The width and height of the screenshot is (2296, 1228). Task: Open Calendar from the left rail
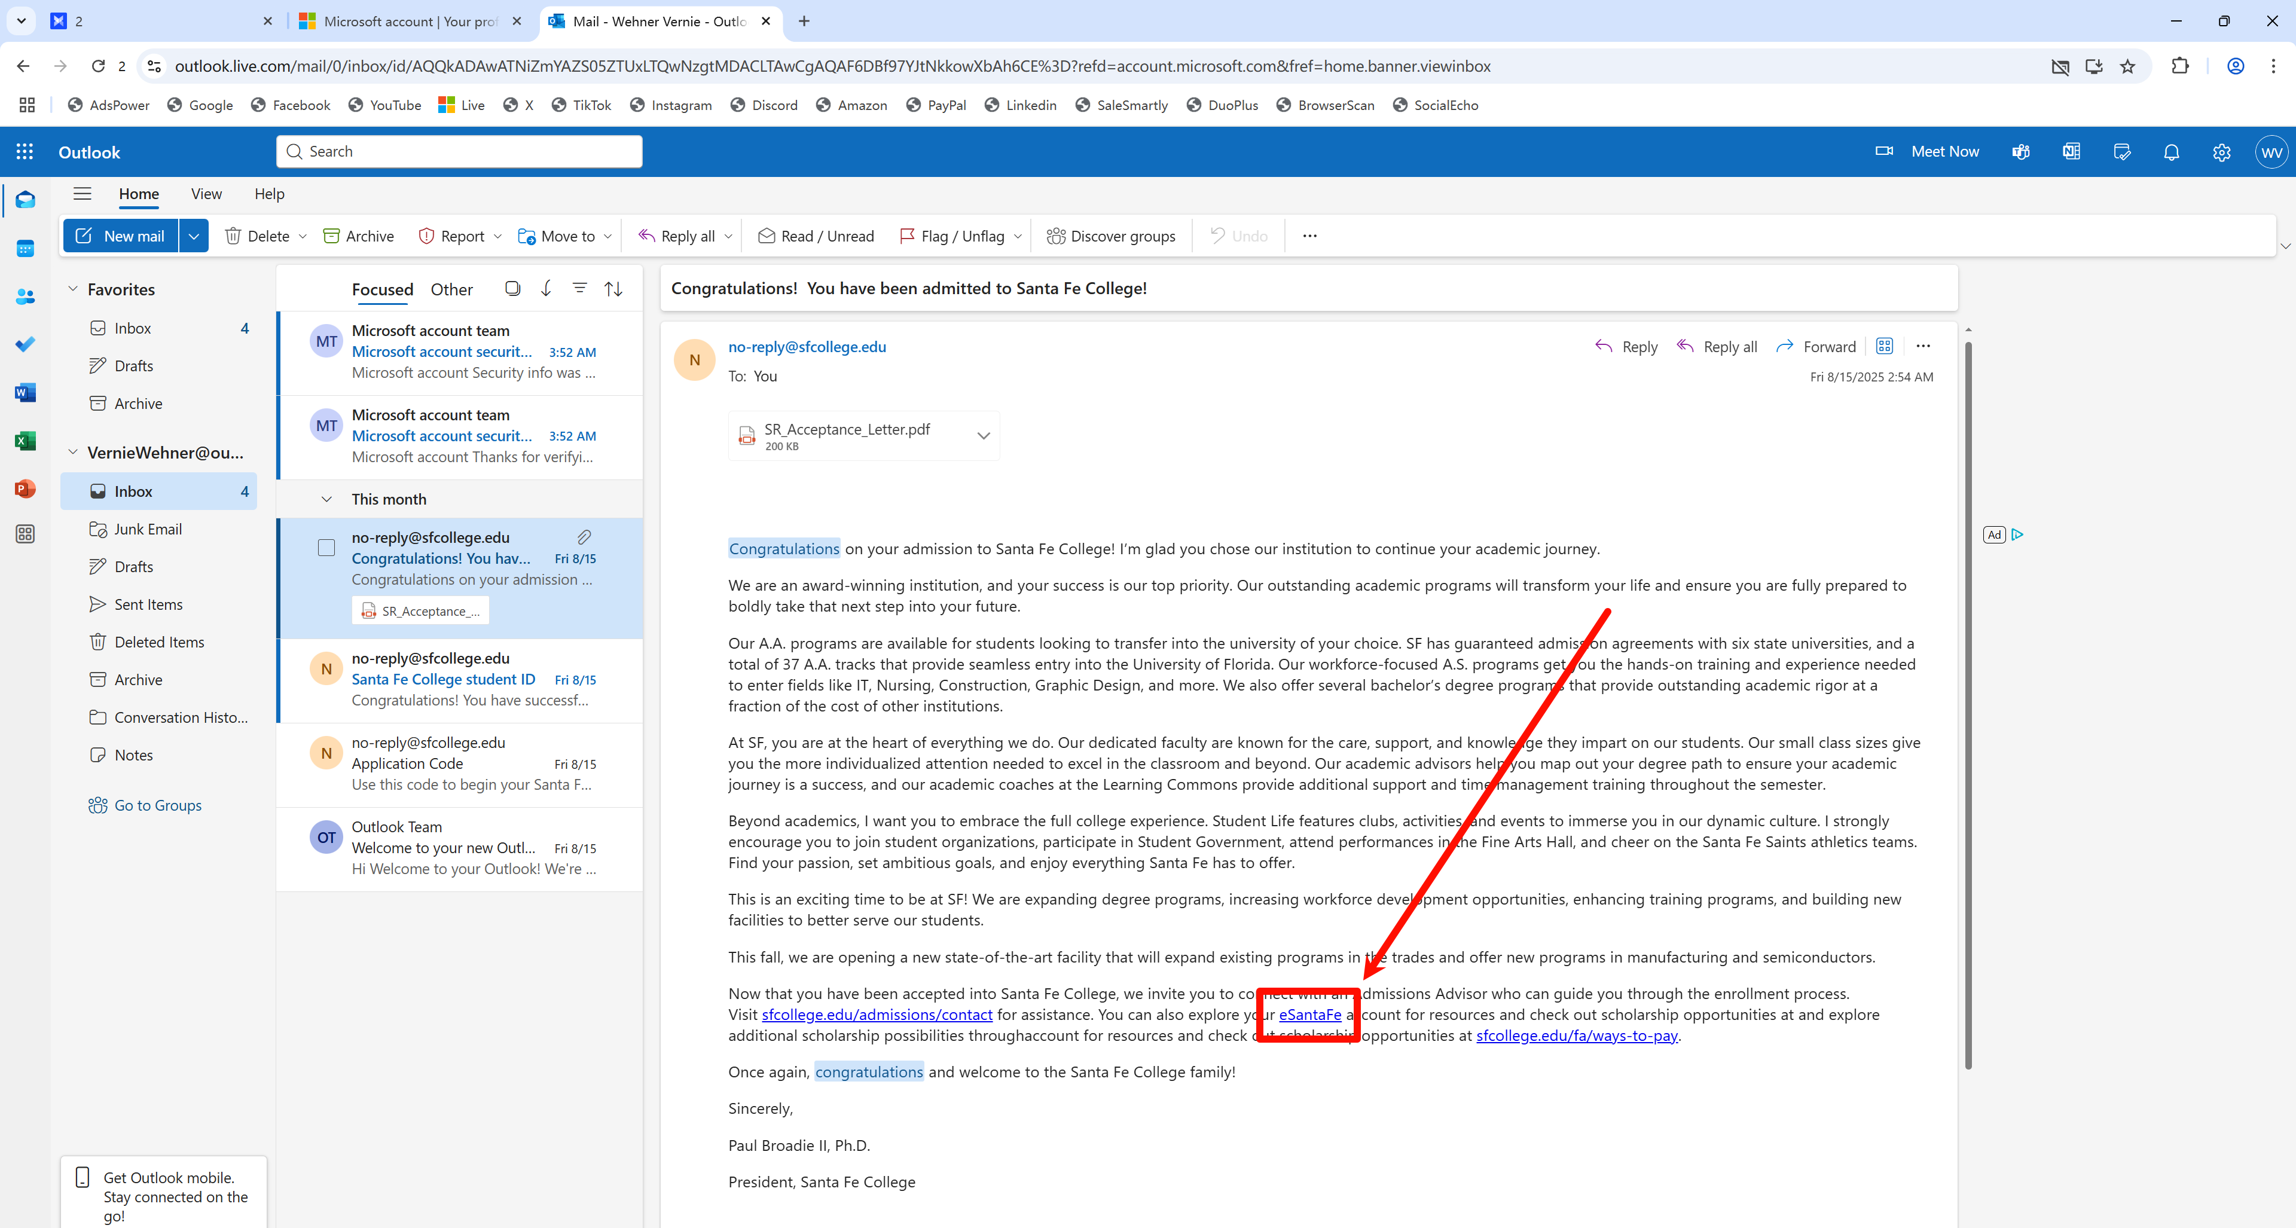click(25, 249)
